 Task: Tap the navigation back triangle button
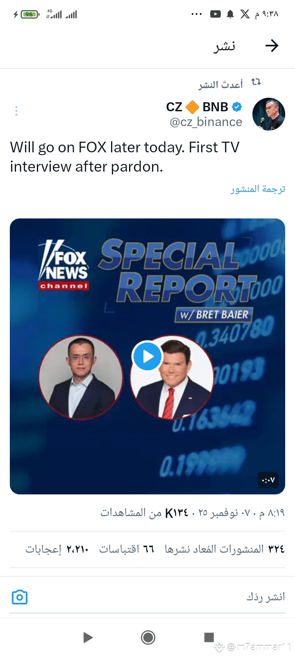(88, 637)
